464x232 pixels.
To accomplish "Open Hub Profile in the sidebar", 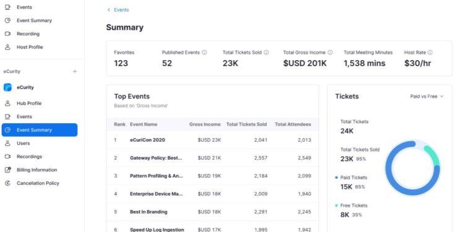I will [x=29, y=103].
